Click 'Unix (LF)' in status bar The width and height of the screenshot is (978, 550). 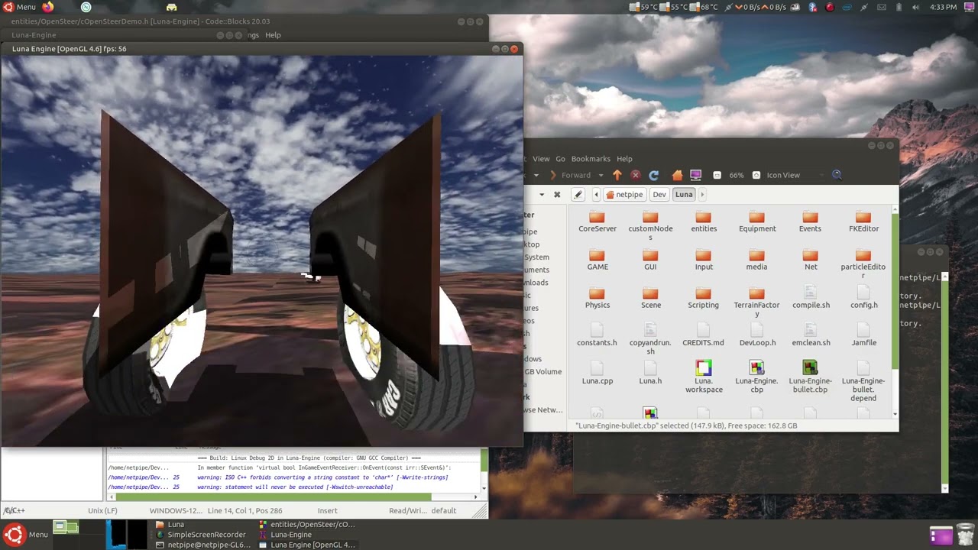(102, 510)
